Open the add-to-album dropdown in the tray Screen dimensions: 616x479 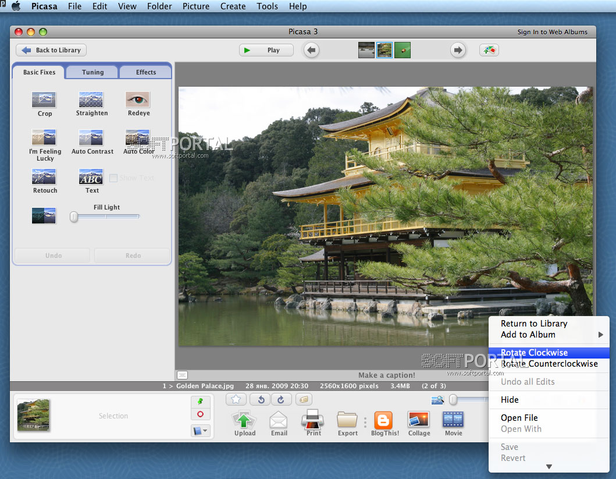coord(200,431)
